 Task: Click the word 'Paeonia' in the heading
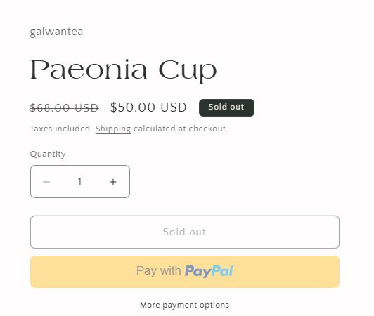[x=89, y=70]
